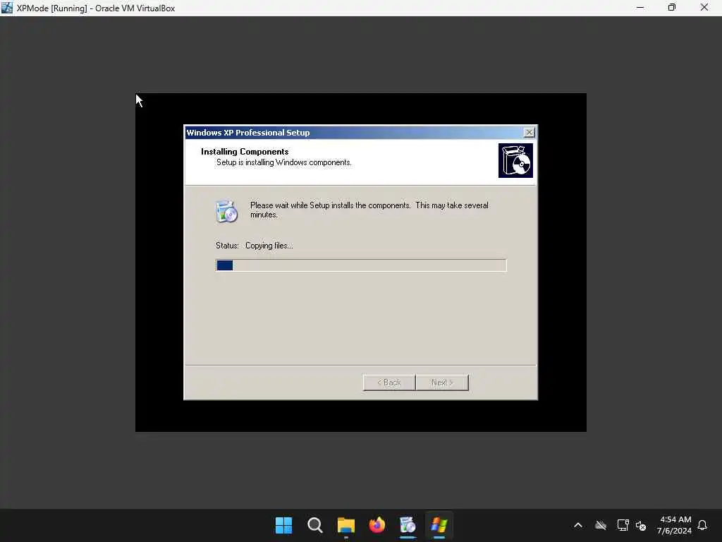
Task: Launch Firefox from taskbar
Action: click(377, 525)
